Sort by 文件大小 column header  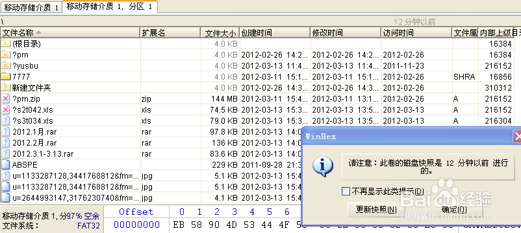tap(220, 33)
